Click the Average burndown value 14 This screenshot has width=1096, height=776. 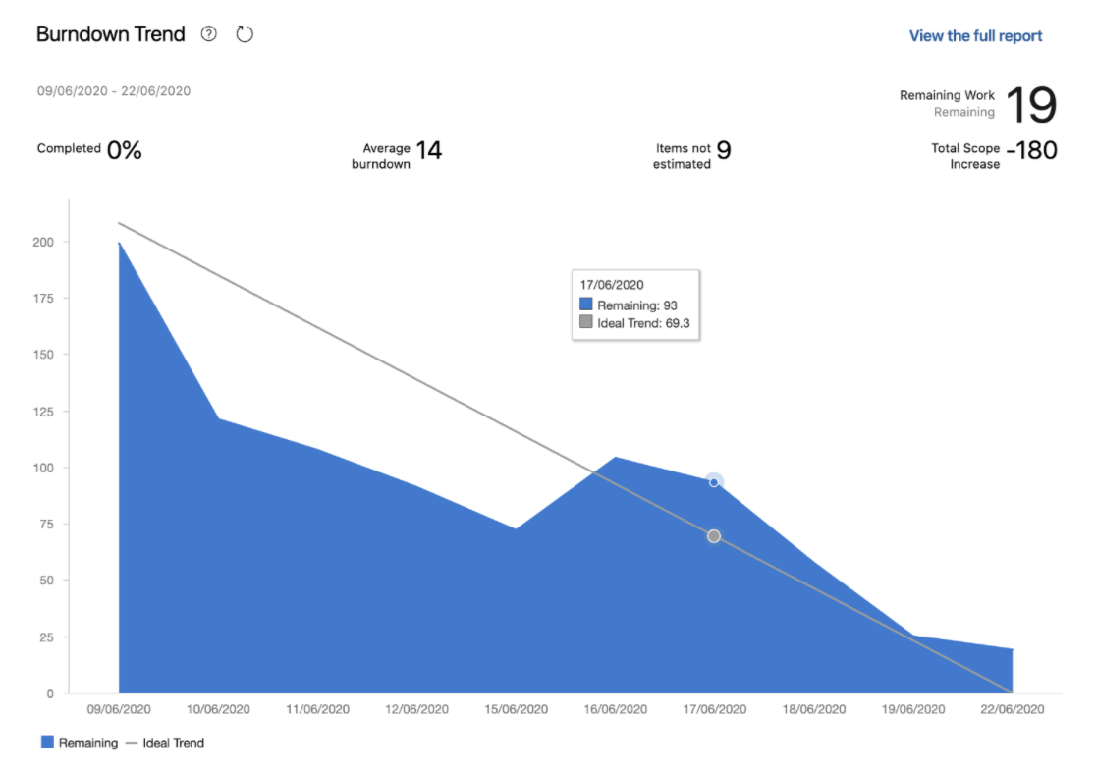click(x=428, y=150)
